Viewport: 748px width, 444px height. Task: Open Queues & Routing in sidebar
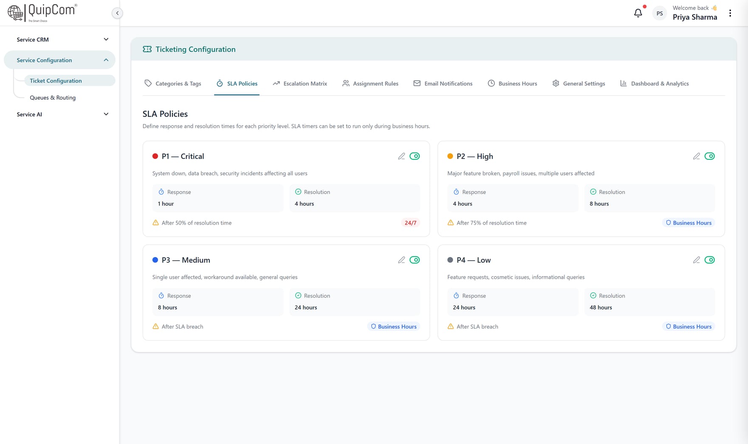pos(53,98)
